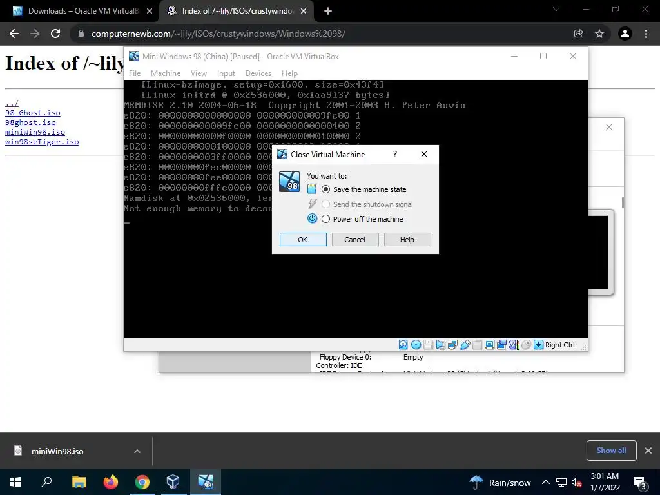660x495 pixels.
Task: Close the Chrome downloads bar
Action: tap(648, 451)
